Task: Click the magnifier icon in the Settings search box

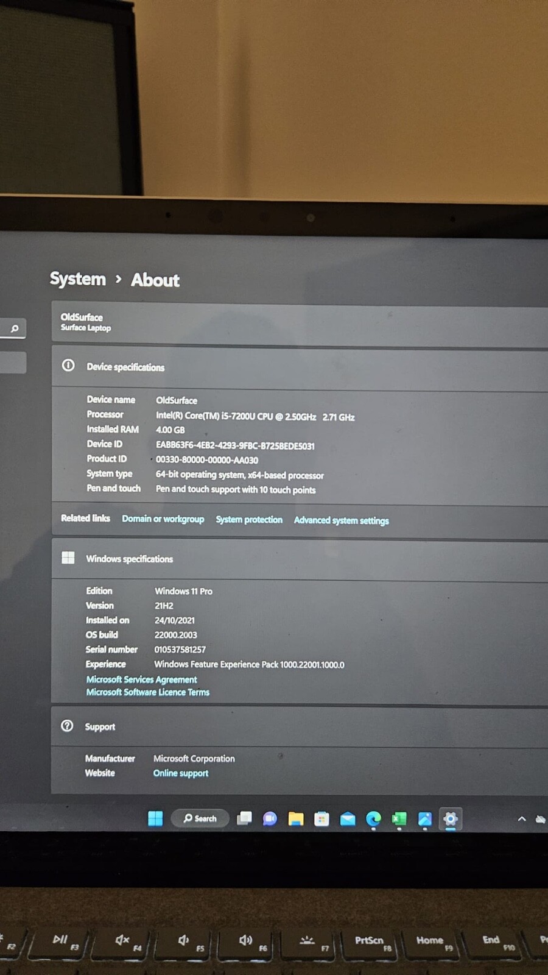Action: [x=15, y=328]
